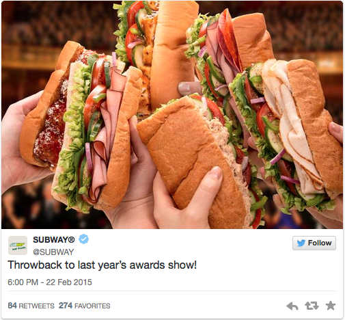
Task: Retweet using the retweet arrows icon
Action: click(x=312, y=306)
